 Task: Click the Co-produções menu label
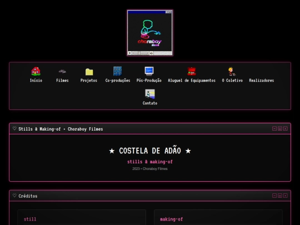118,81
